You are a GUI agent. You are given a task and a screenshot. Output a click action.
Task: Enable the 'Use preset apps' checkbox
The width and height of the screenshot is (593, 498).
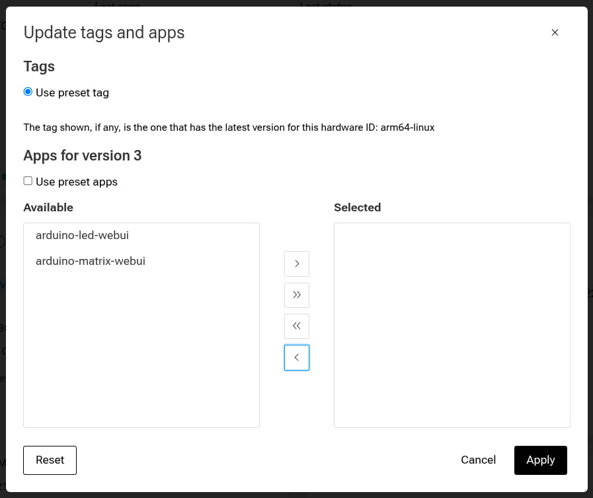27,180
